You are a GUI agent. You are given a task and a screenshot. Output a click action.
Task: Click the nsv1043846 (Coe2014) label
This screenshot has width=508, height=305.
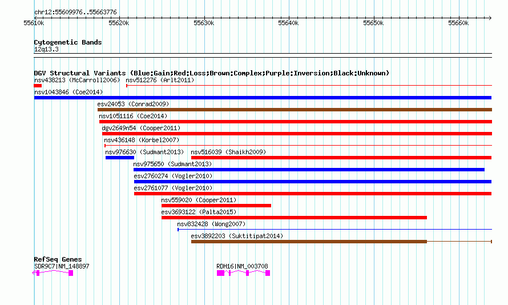click(x=68, y=92)
